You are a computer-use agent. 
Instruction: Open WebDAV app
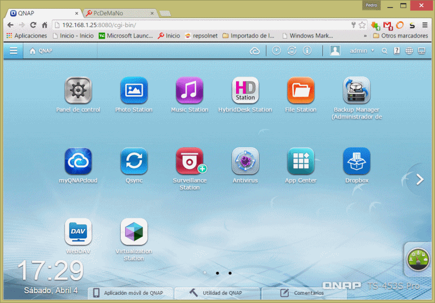click(x=78, y=232)
